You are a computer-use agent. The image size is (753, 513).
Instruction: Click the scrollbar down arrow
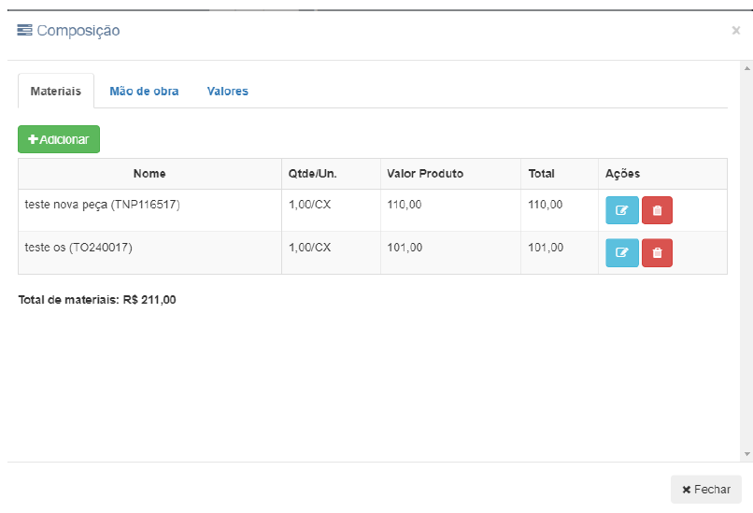[746, 454]
